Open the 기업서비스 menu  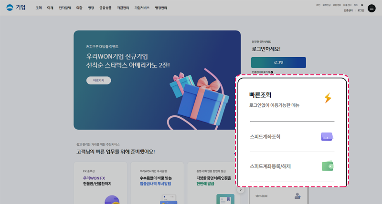pos(142,8)
